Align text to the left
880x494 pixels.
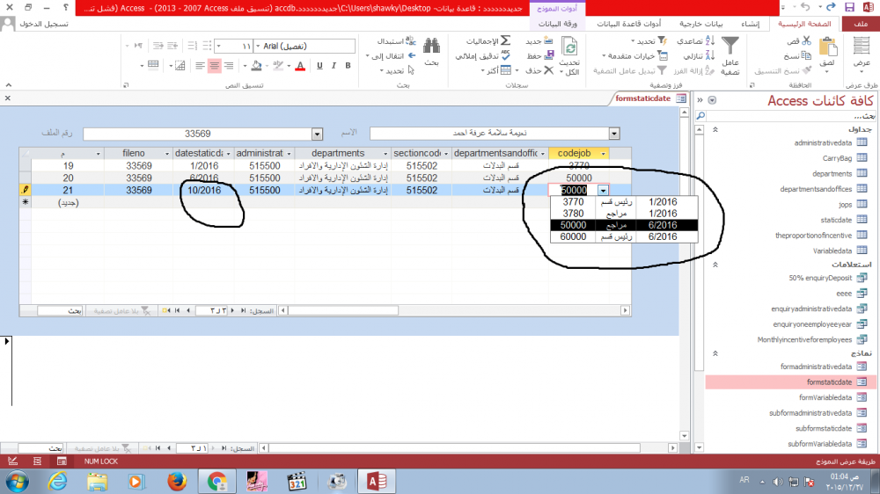pyautogui.click(x=200, y=66)
